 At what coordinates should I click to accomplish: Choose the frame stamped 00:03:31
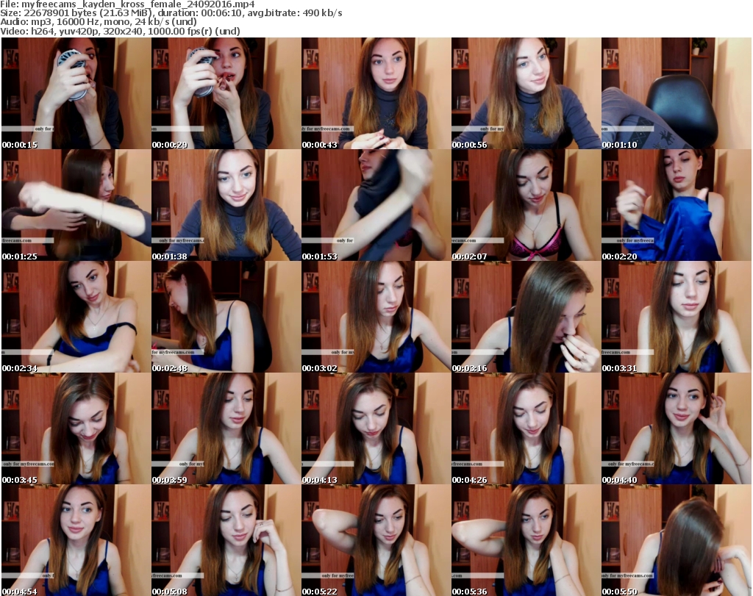[677, 317]
